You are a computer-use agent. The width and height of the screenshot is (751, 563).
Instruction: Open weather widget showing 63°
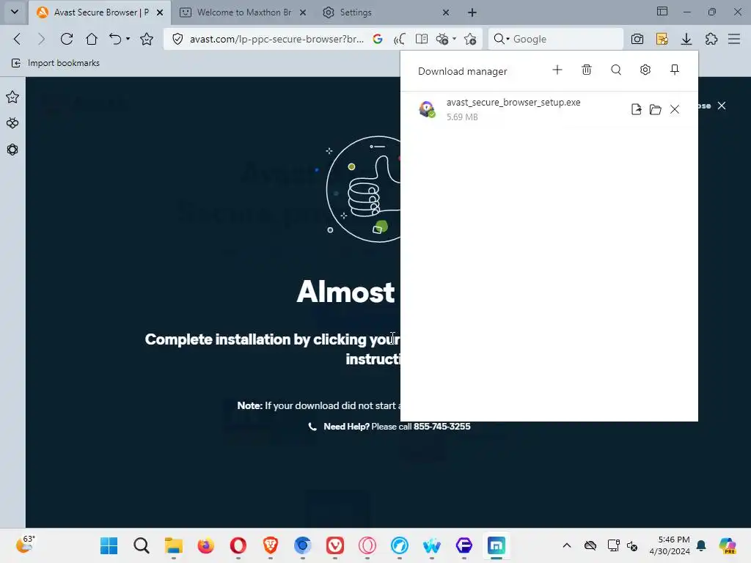(x=25, y=545)
